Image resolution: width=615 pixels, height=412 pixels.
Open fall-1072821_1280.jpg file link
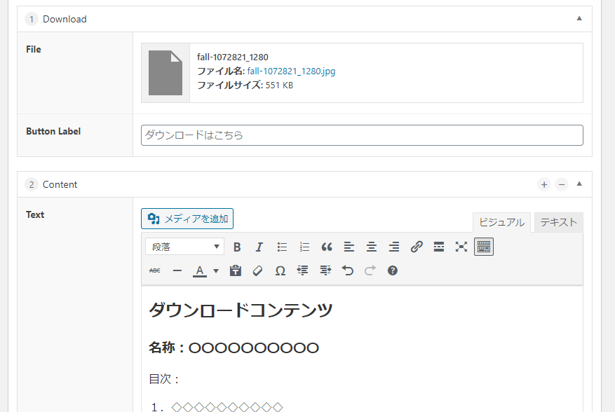pyautogui.click(x=292, y=71)
